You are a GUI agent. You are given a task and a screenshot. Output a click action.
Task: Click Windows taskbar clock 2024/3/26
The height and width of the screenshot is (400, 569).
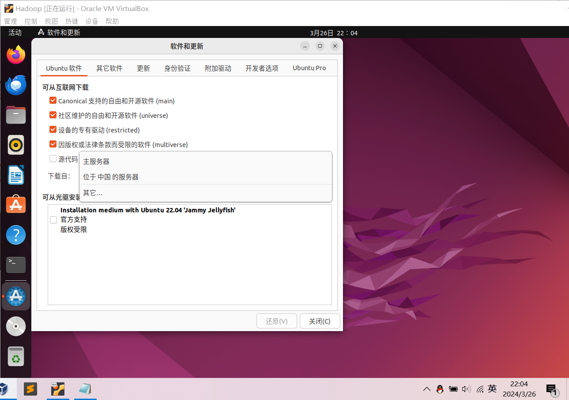point(519,389)
